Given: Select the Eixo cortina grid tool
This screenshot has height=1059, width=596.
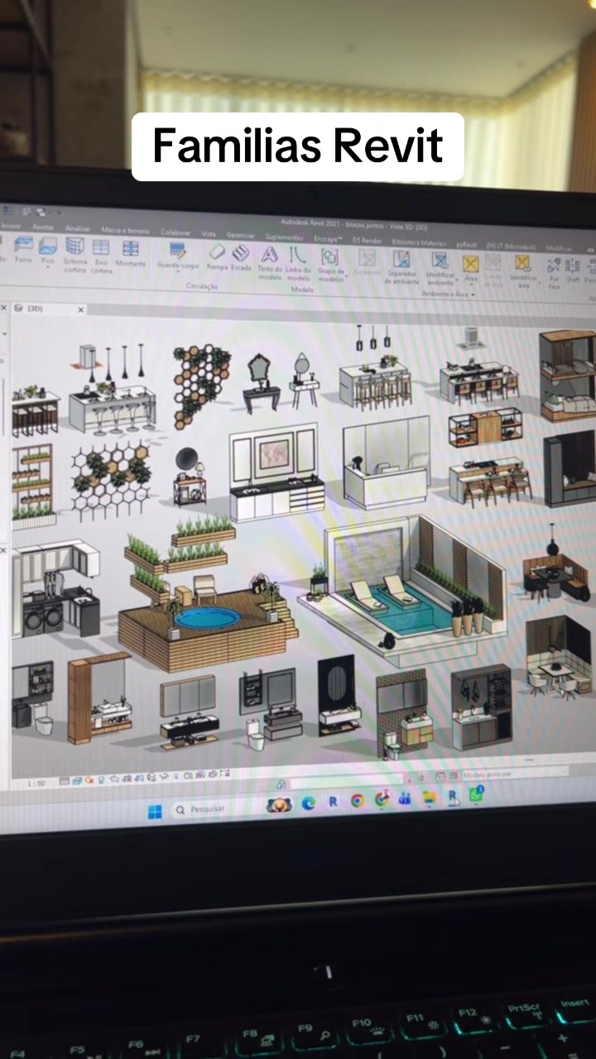Looking at the screenshot, I should pos(101,255).
